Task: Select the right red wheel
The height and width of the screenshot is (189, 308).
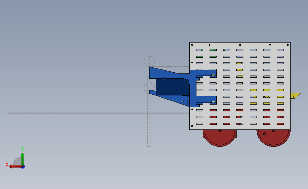Action: (x=274, y=138)
